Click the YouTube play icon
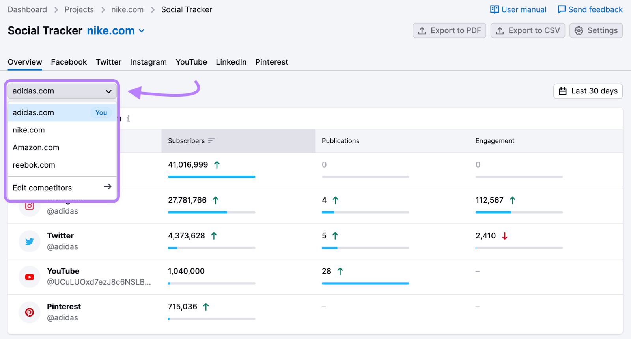The image size is (631, 339). coord(30,277)
